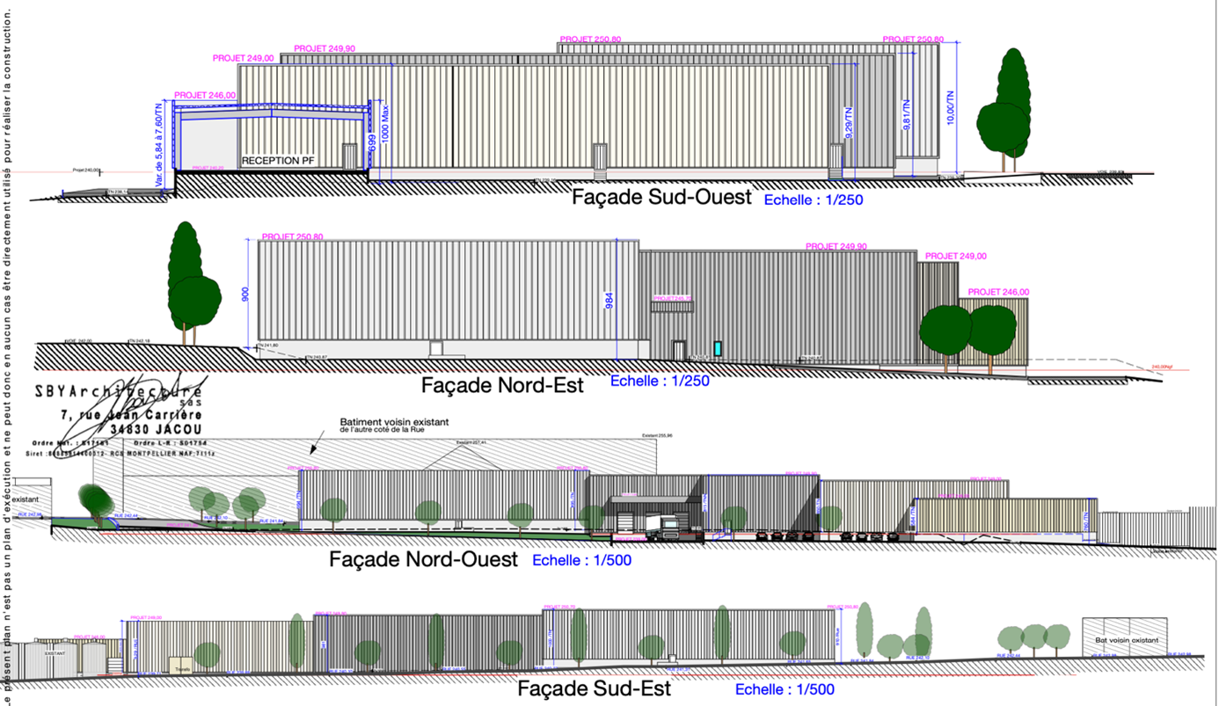Click the RECEPTION PF label
The width and height of the screenshot is (1219, 706).
(277, 161)
